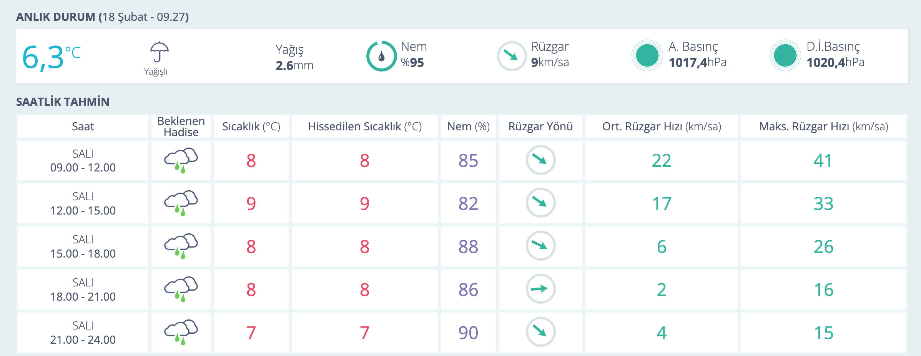Click the Maks. Rüzgar Hızı column header
Viewport: 921px width, 356px height.
pos(823,126)
